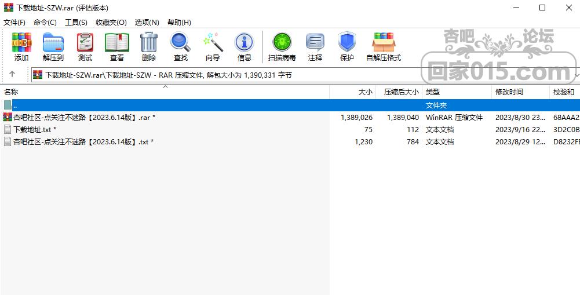The height and width of the screenshot is (295, 580).
Task: Select the parent folder ".." entry
Action: 15,105
